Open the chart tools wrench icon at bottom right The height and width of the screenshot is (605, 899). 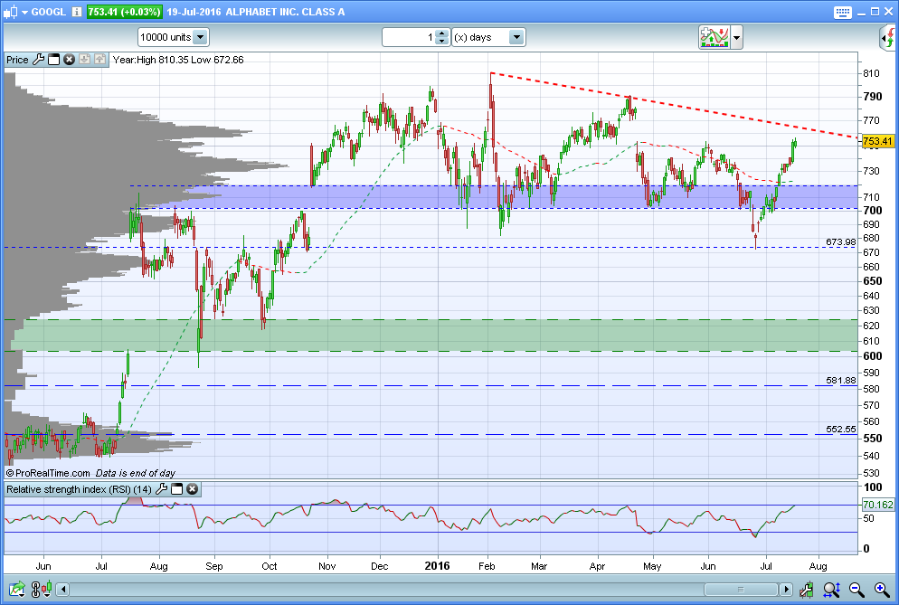(806, 589)
